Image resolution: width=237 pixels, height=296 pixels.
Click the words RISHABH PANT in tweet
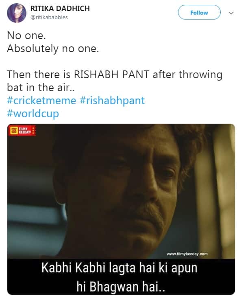point(112,75)
